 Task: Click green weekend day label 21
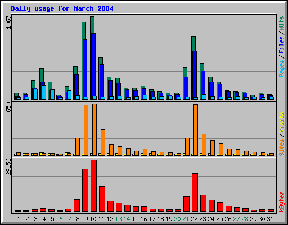[186, 219]
